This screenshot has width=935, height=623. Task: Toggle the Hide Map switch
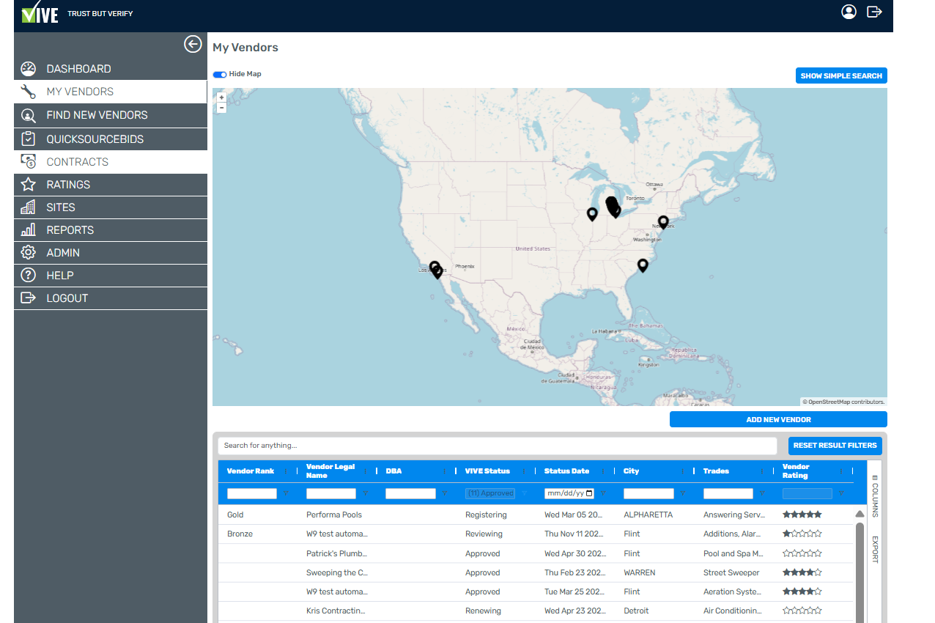[x=220, y=74]
